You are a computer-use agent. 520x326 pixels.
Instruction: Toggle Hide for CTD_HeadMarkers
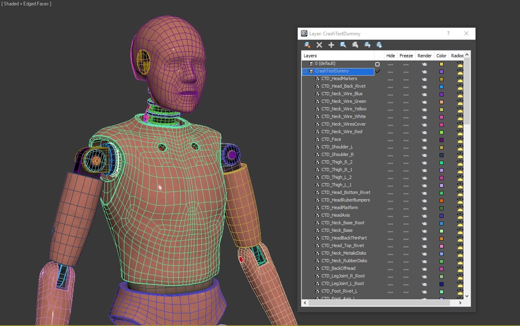point(390,80)
